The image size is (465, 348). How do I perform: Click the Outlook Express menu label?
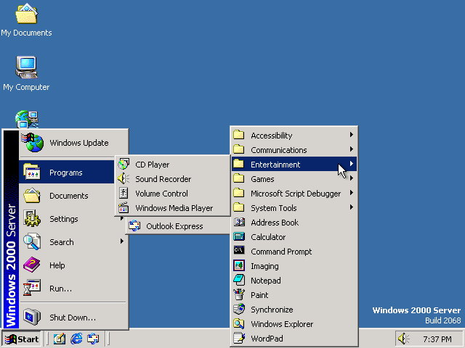(174, 226)
